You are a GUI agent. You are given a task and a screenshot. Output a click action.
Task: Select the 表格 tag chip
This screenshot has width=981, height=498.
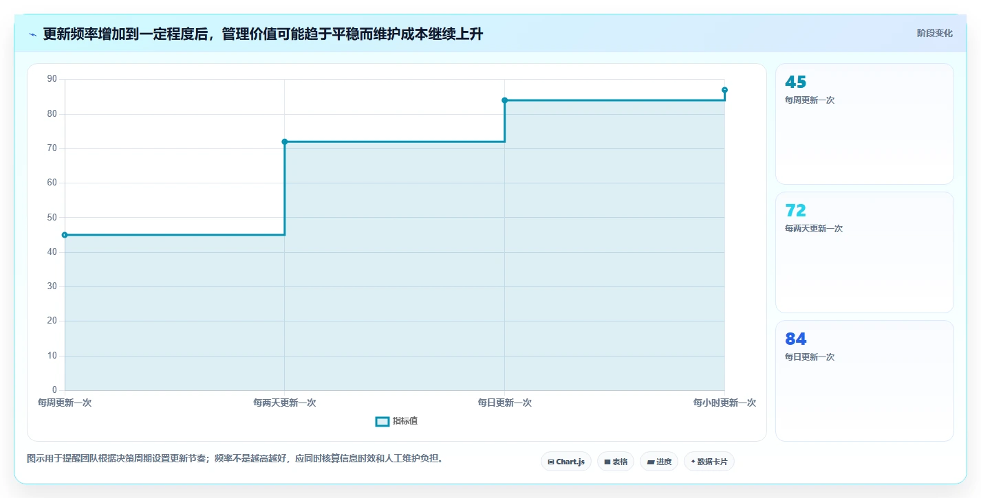pyautogui.click(x=616, y=462)
